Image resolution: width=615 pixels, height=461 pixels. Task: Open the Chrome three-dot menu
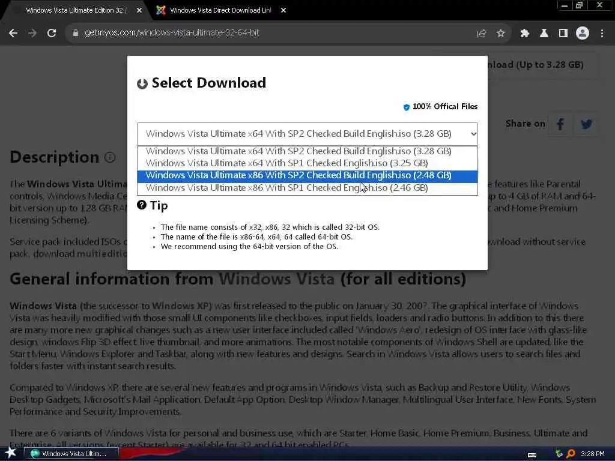(602, 34)
